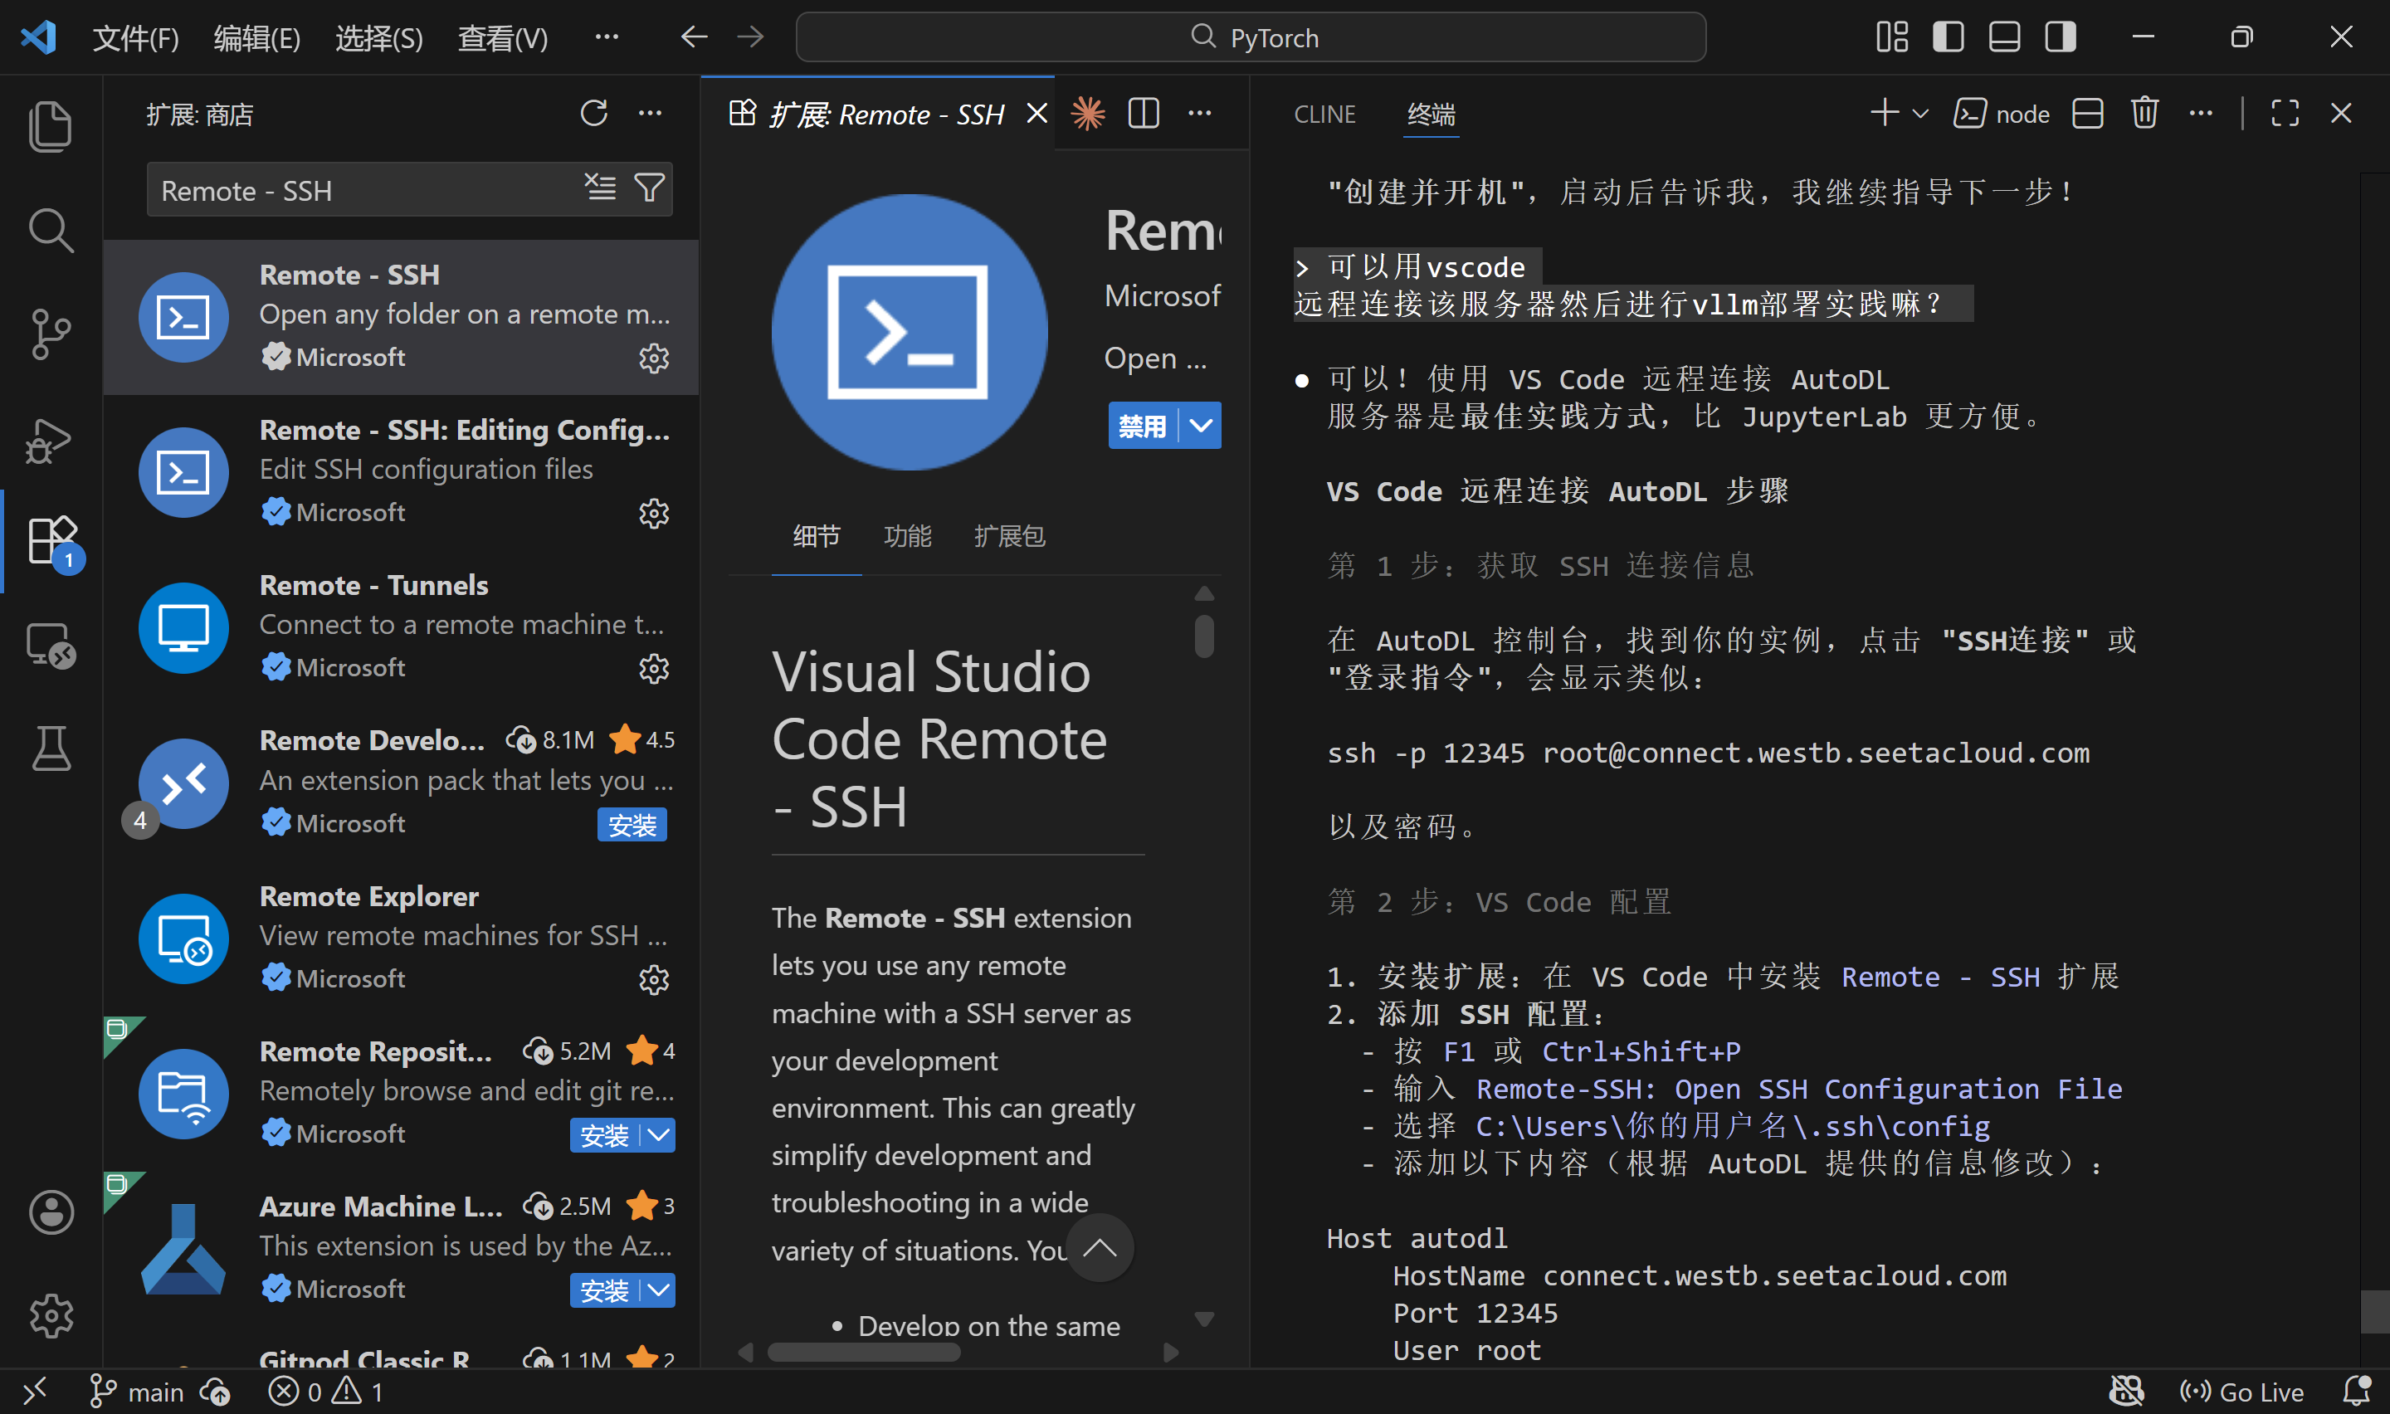
Task: Click Go Live in status bar
Action: tap(2242, 1392)
